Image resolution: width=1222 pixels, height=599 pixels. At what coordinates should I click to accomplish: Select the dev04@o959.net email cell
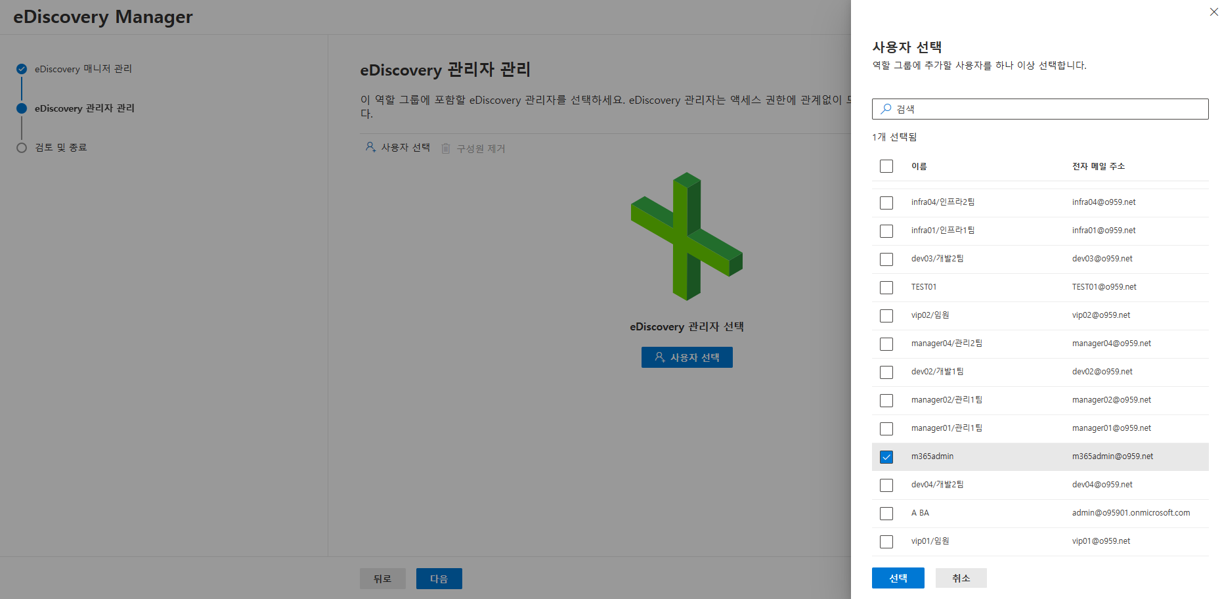1102,485
